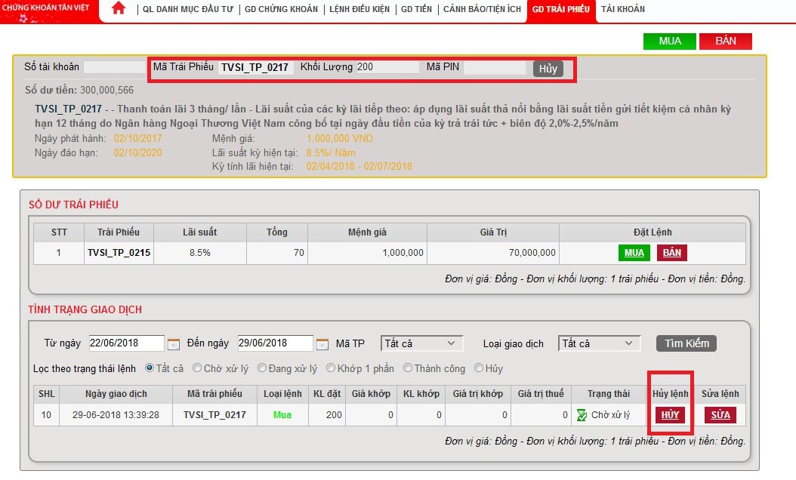
Task: Click the interest period 02/04/2018 - 02/07/2018
Action: 359,167
